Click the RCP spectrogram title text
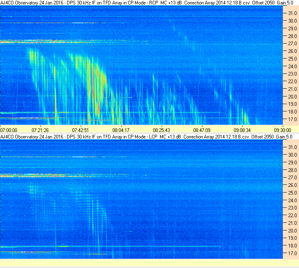The height and width of the screenshot is (268, 299). pyautogui.click(x=147, y=3)
